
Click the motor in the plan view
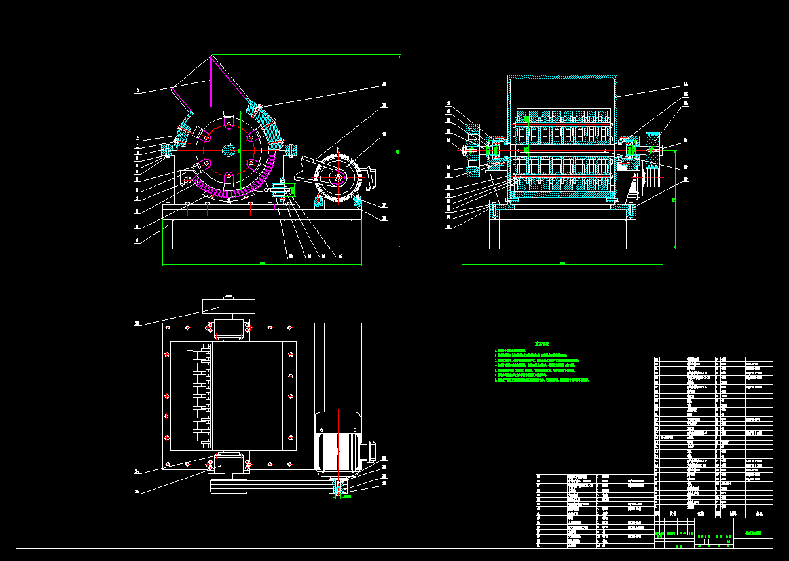click(338, 443)
